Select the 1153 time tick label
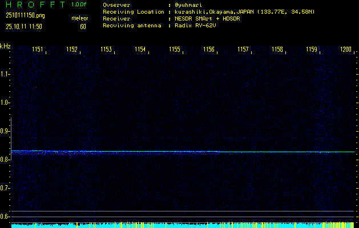Image resolution: width=359 pixels, height=228 pixels. (106, 50)
